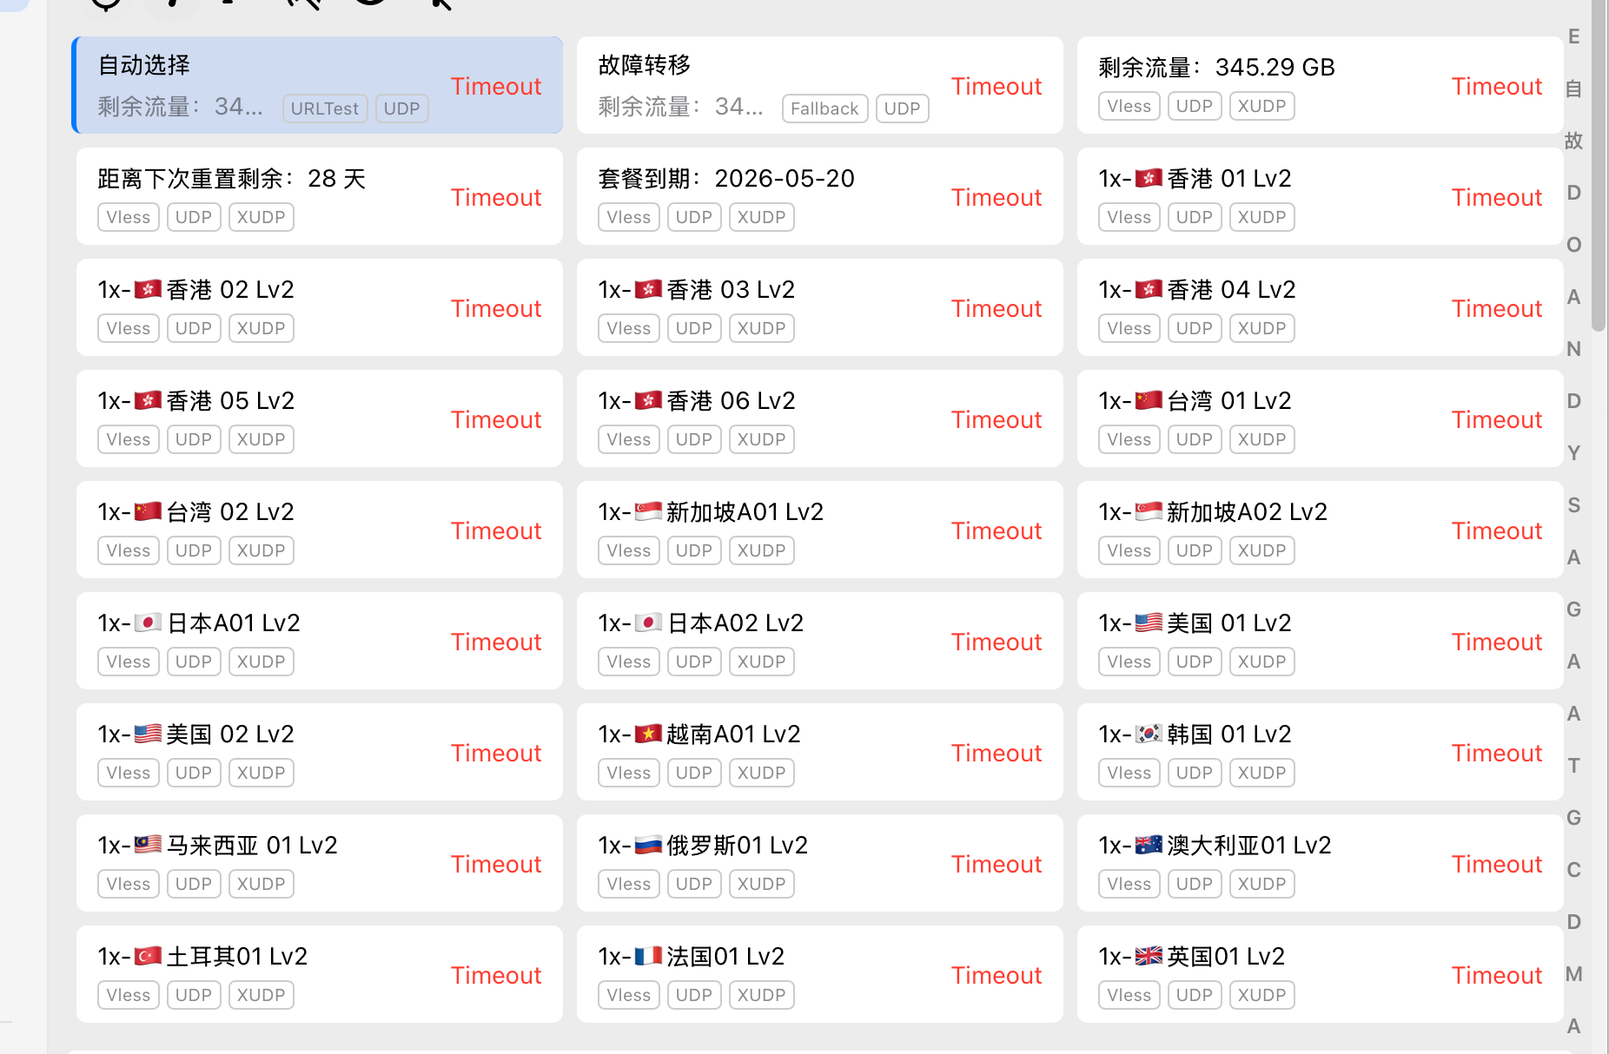Click the UK flag on 英国01 Lv2
The height and width of the screenshot is (1054, 1609).
[x=1149, y=956]
